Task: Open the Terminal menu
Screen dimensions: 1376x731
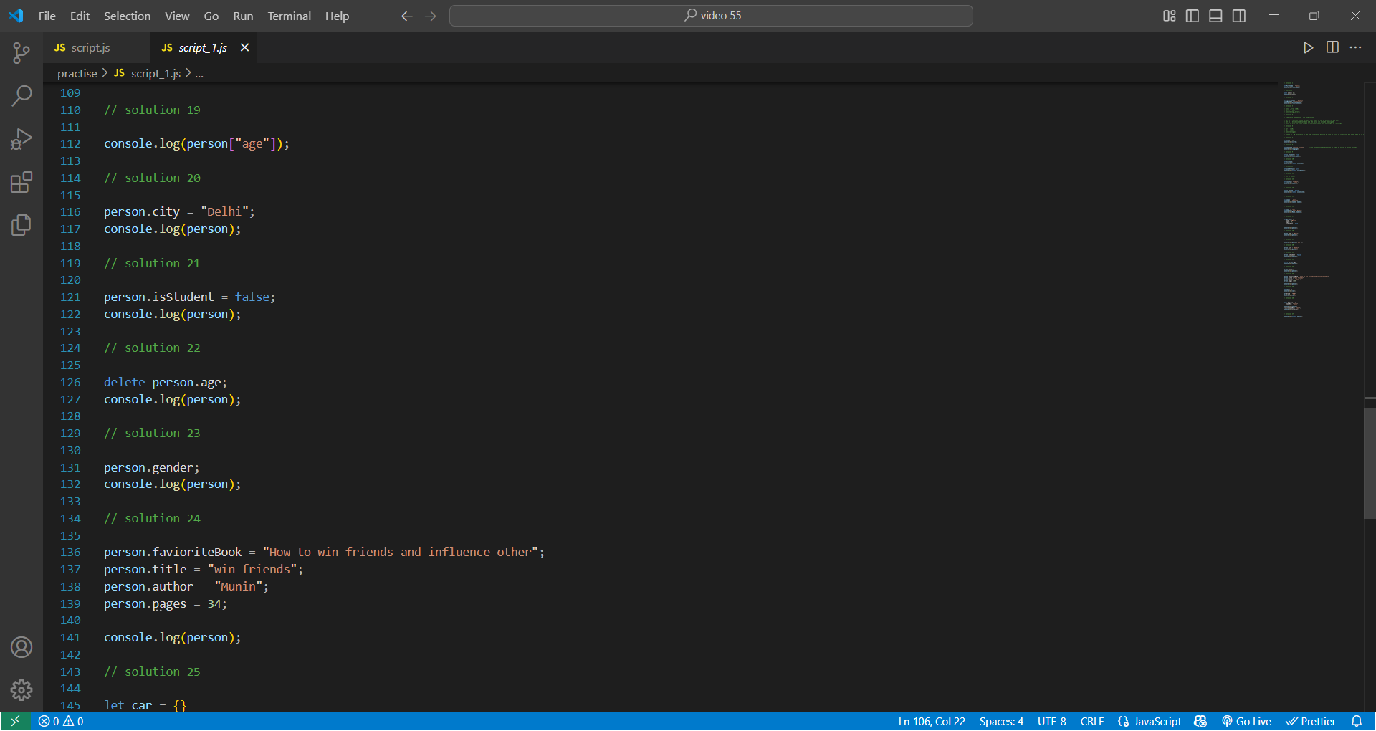Action: 289,16
